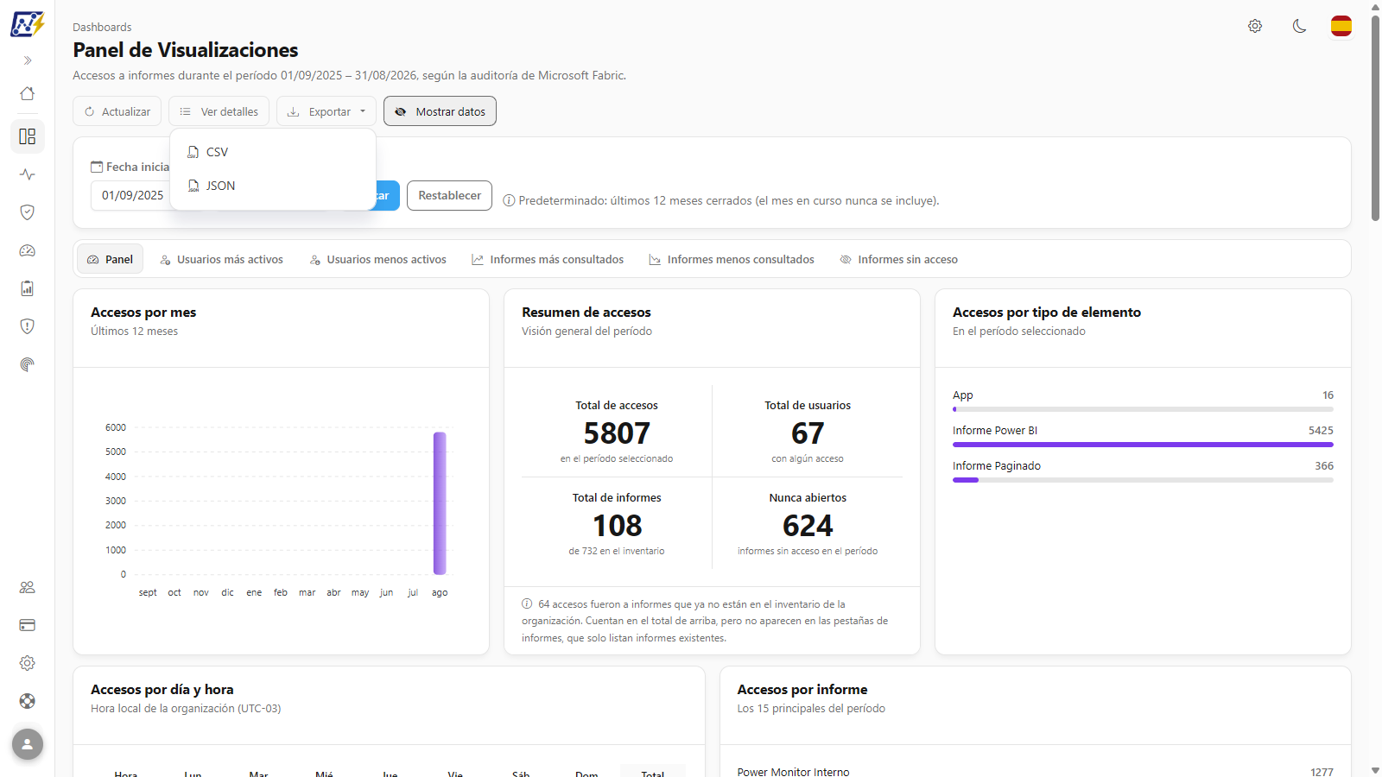Viewport: 1382px width, 777px height.
Task: Open the support lifebuoy sidebar icon
Action: pos(28,701)
